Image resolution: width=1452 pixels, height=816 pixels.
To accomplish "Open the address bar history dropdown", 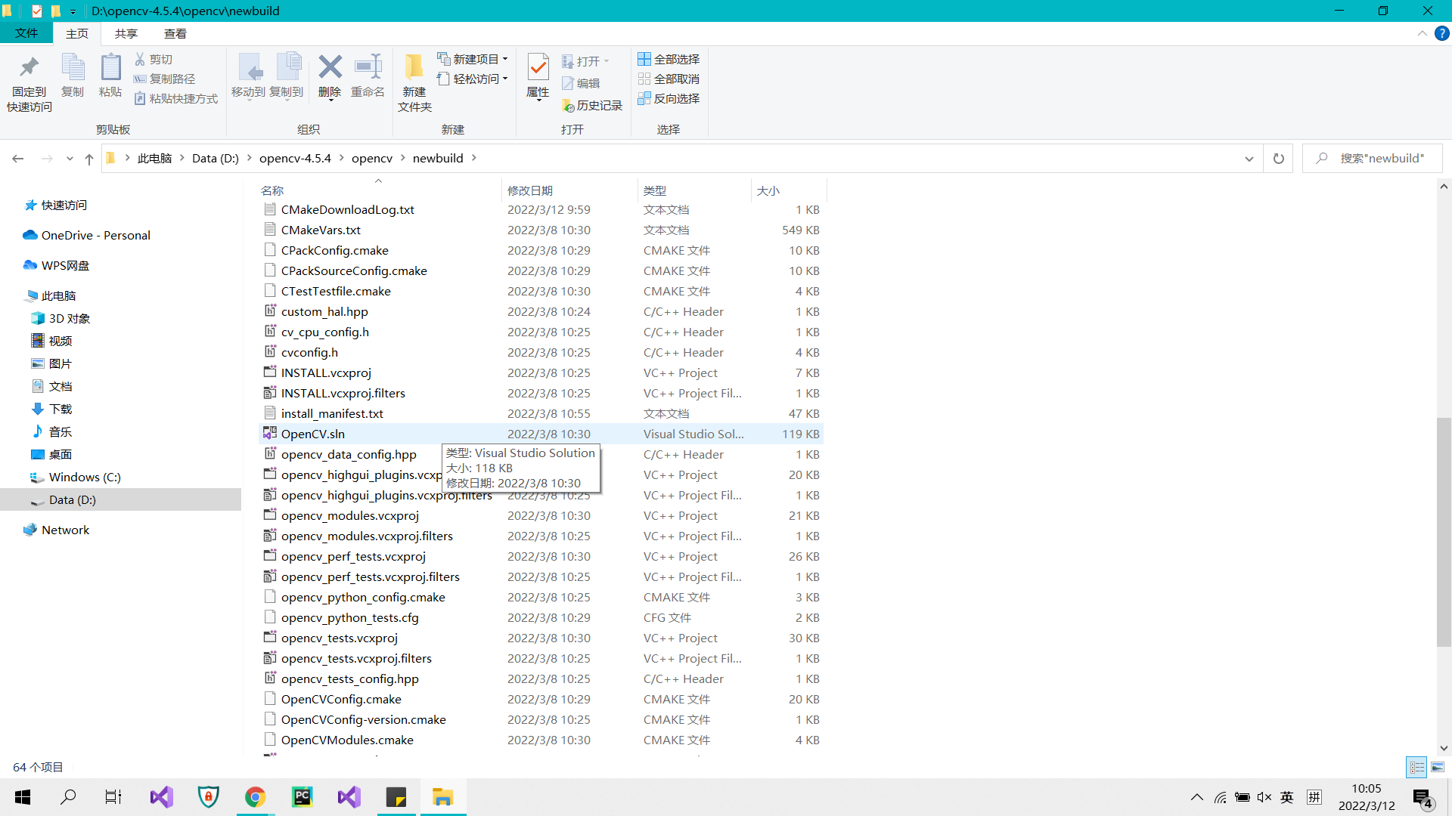I will point(1249,158).
